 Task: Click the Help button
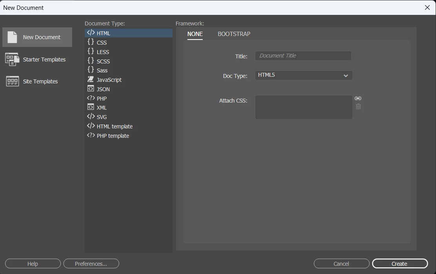click(x=33, y=264)
